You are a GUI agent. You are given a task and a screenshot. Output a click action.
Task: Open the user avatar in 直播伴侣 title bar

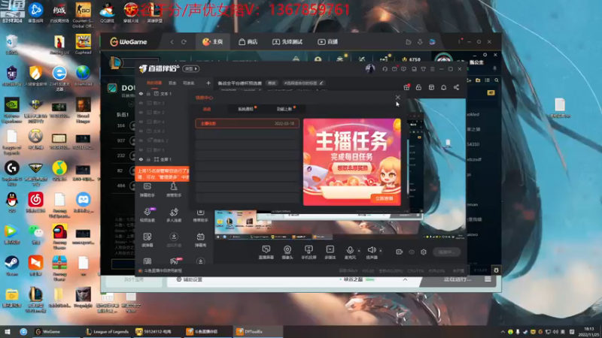click(370, 68)
